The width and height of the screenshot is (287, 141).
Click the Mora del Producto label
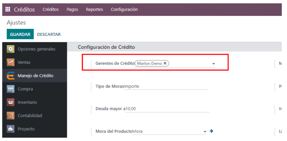pos(114,131)
